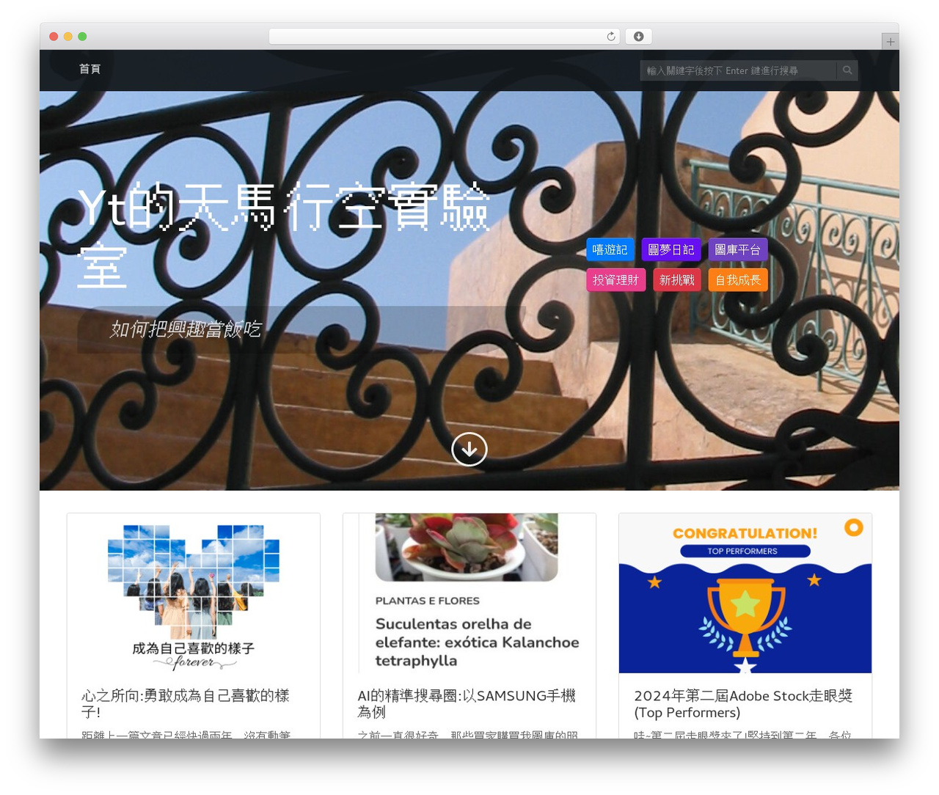
Task: Close the browser window with red button
Action: coord(54,37)
